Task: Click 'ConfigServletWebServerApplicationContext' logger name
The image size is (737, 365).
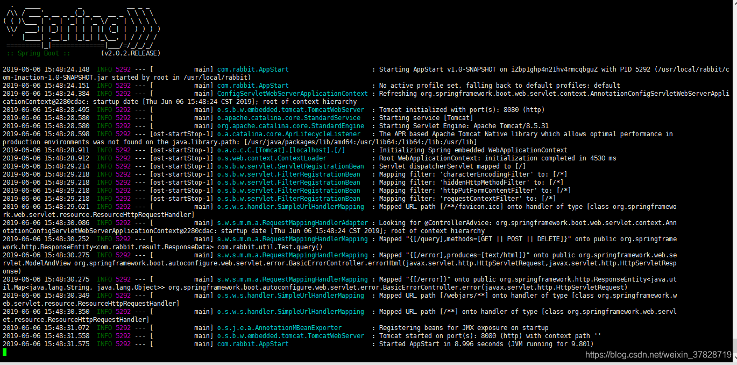Action: [x=292, y=94]
